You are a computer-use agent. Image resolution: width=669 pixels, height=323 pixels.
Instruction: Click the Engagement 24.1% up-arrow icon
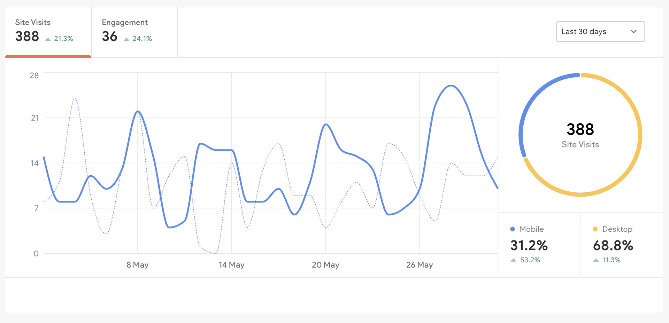[126, 39]
